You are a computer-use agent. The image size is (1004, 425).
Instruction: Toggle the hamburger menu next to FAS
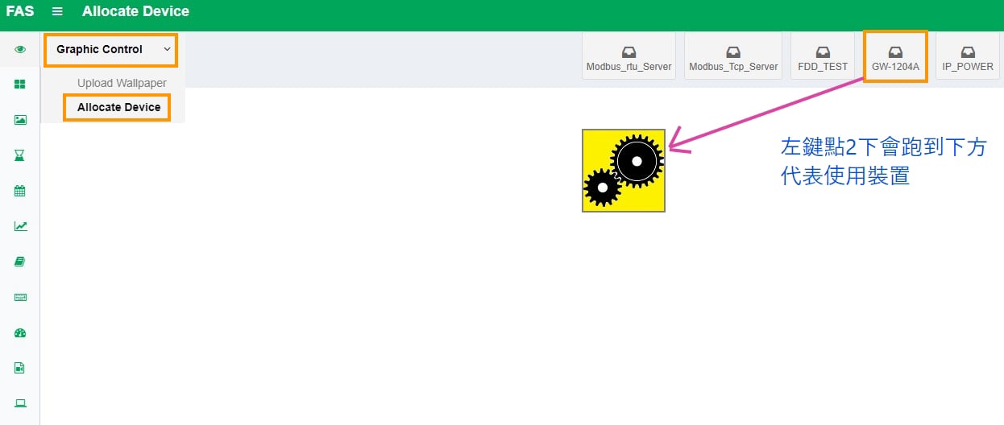point(57,11)
